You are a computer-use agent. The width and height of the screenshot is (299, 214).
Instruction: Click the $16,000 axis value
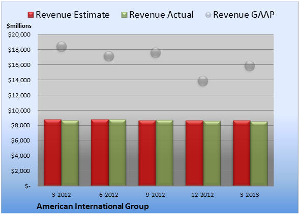pos(19,65)
